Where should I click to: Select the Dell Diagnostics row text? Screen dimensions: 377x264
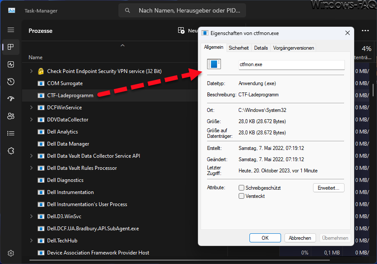(x=65, y=180)
